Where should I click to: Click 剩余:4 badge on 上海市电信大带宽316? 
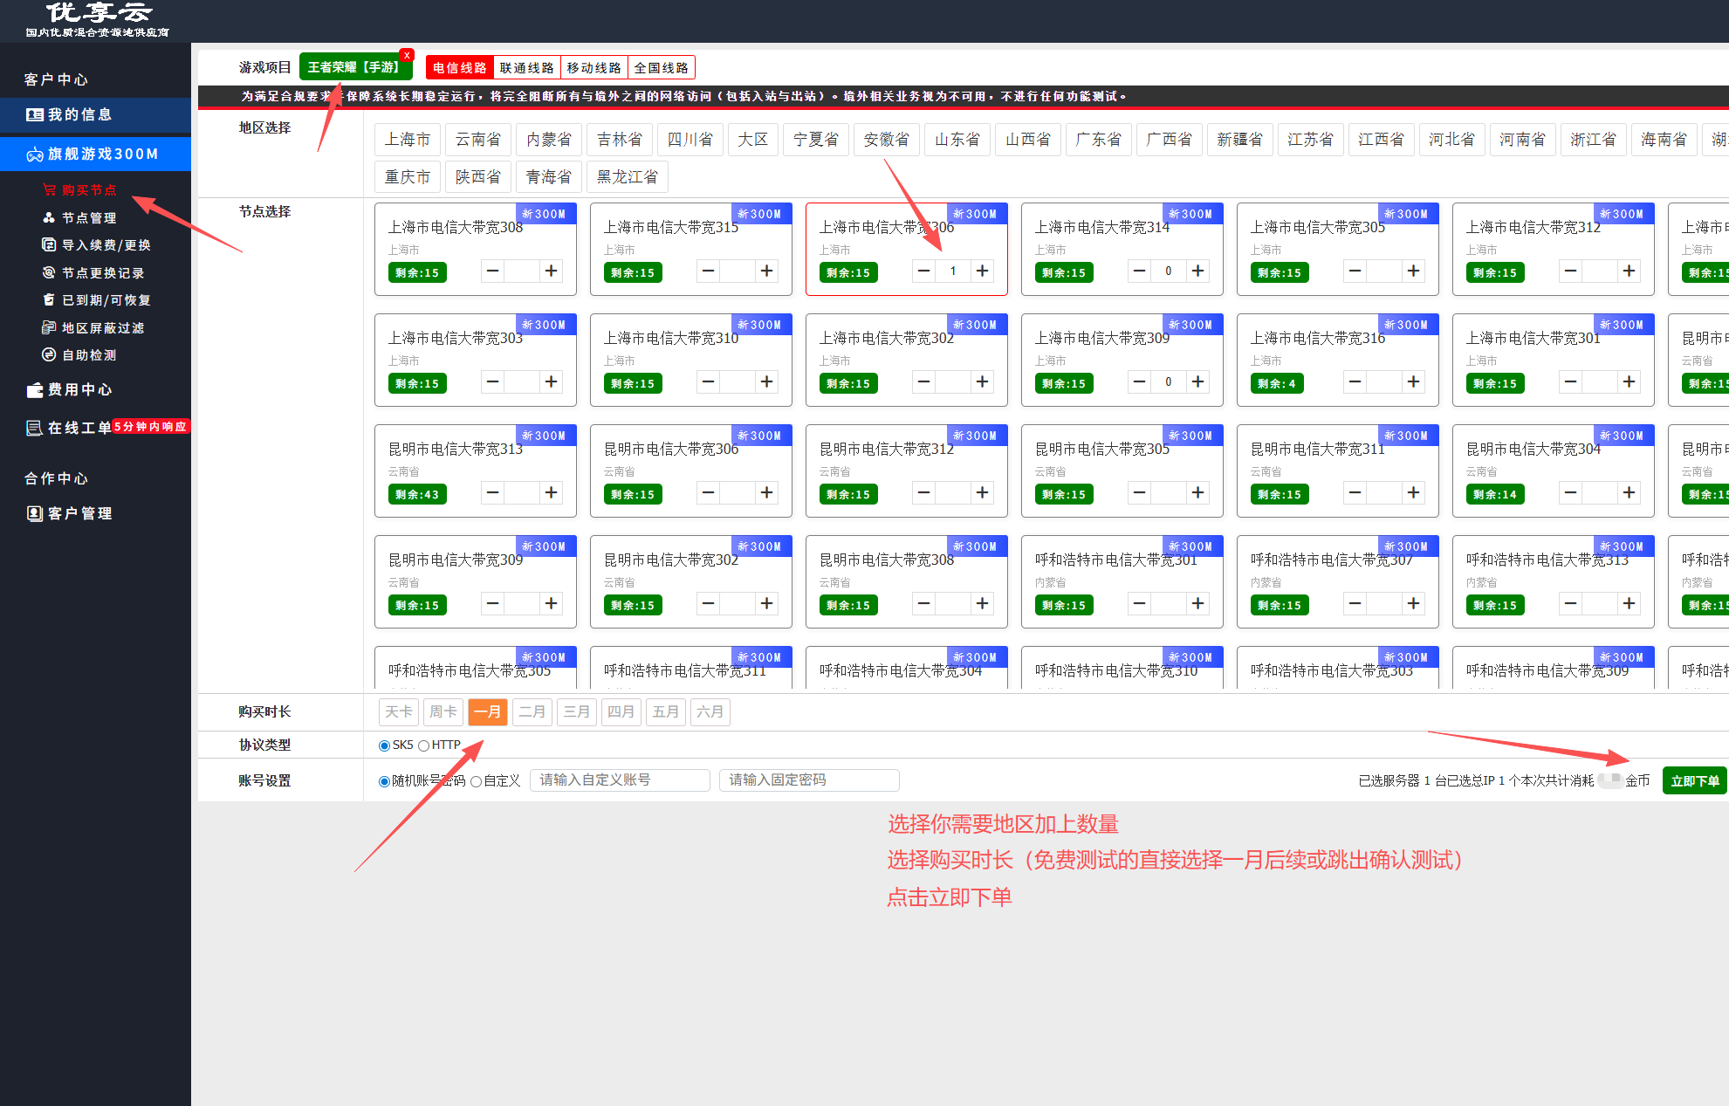coord(1277,383)
